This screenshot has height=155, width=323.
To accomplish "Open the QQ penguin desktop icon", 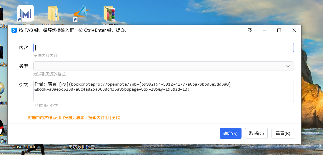I will pyautogui.click(x=2, y=128).
